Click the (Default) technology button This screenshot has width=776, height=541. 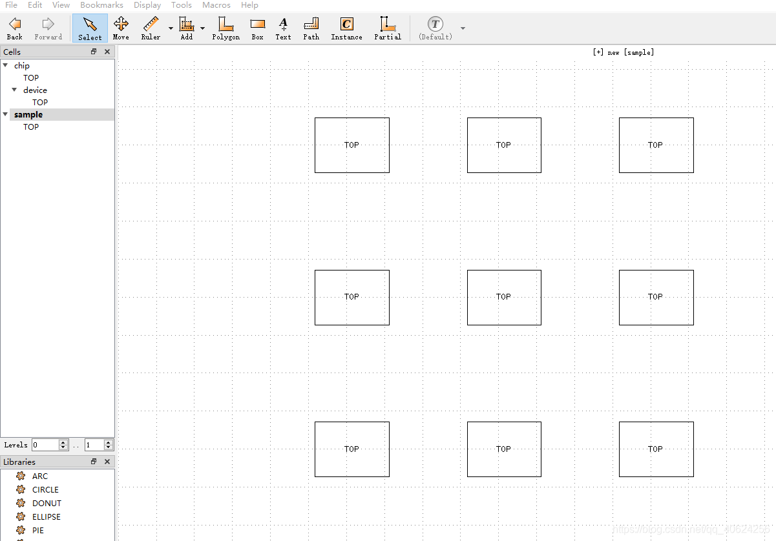point(435,28)
